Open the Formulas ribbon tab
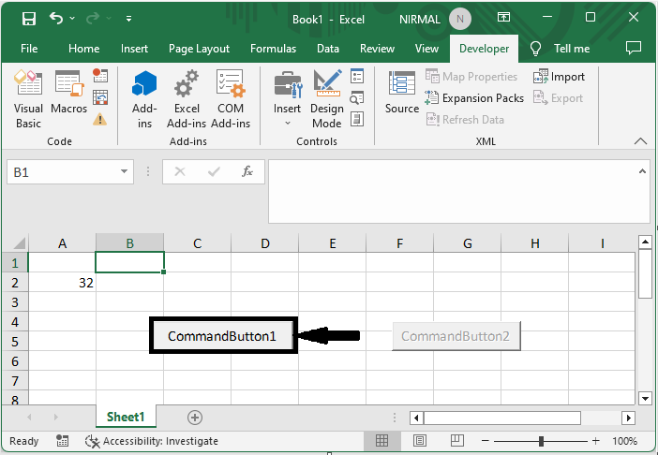This screenshot has height=455, width=658. click(x=273, y=49)
